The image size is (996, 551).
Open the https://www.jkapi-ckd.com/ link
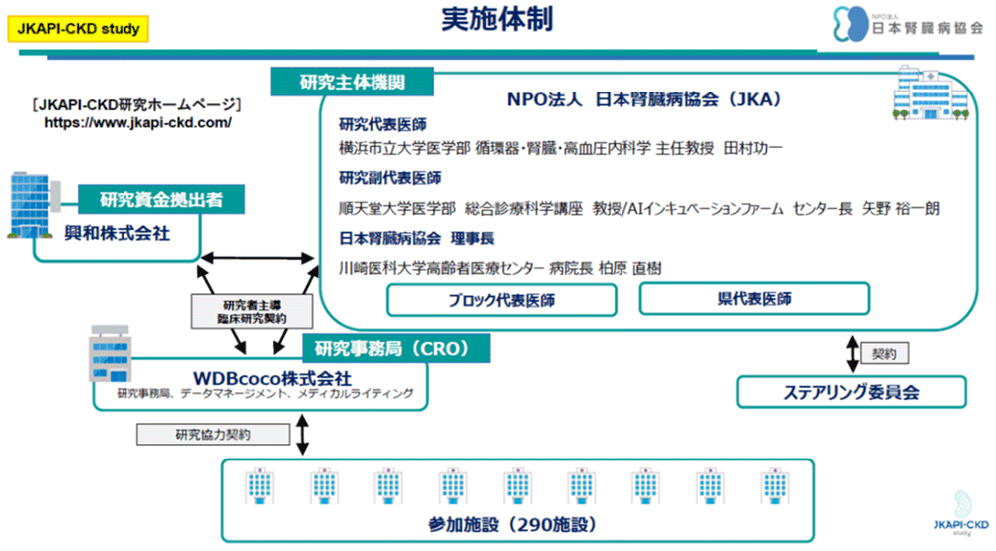point(137,123)
